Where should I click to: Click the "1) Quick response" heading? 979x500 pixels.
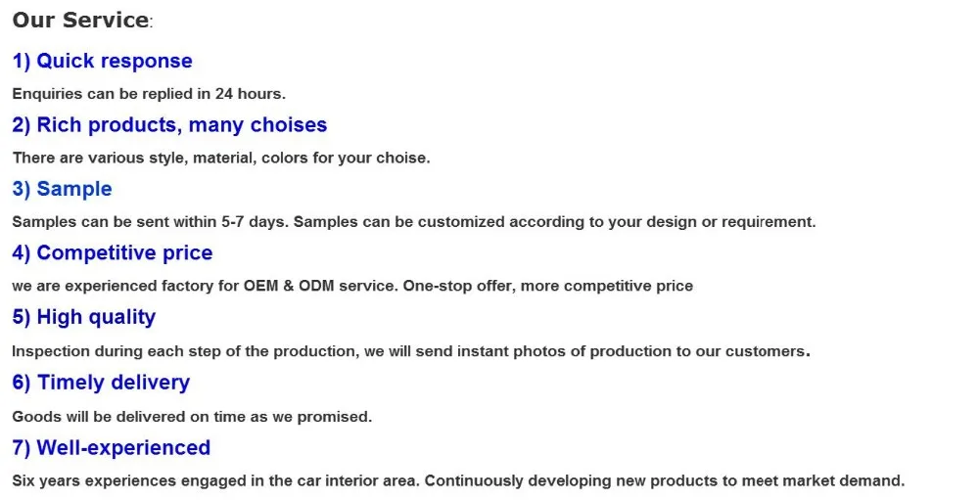coord(102,62)
